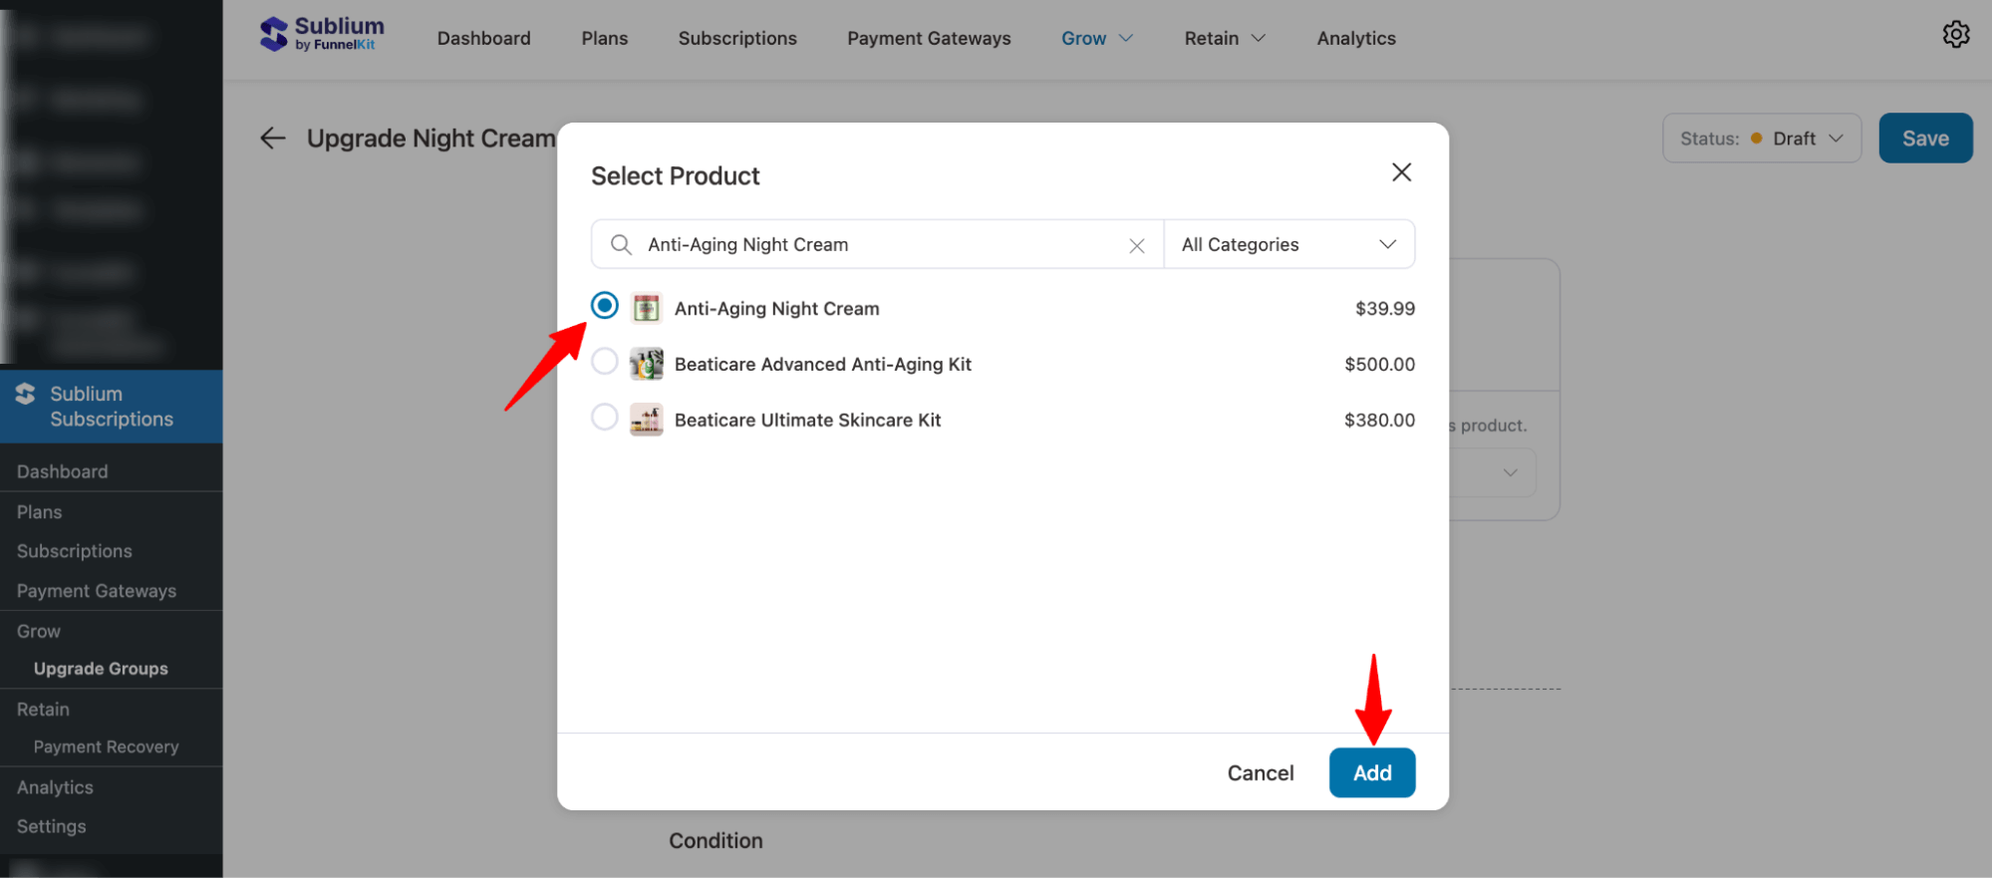Click the Beaticare Advanced Anti-Aging Kit name
The width and height of the screenshot is (1992, 879).
[x=822, y=365]
